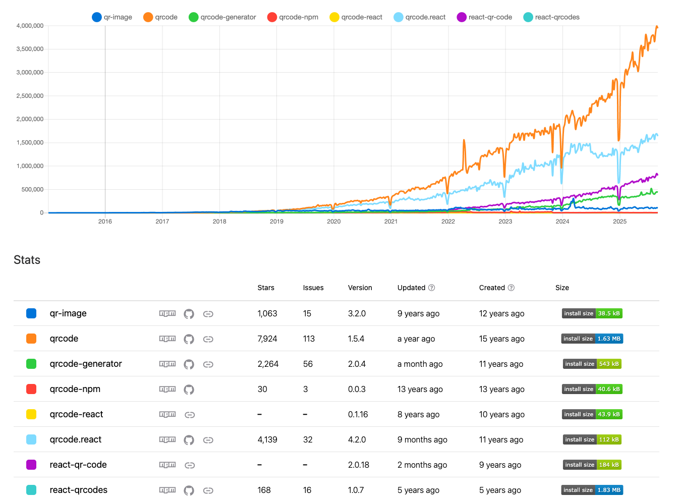Toggle qrcode.react series in chart legend
679x498 pixels.
tap(420, 17)
